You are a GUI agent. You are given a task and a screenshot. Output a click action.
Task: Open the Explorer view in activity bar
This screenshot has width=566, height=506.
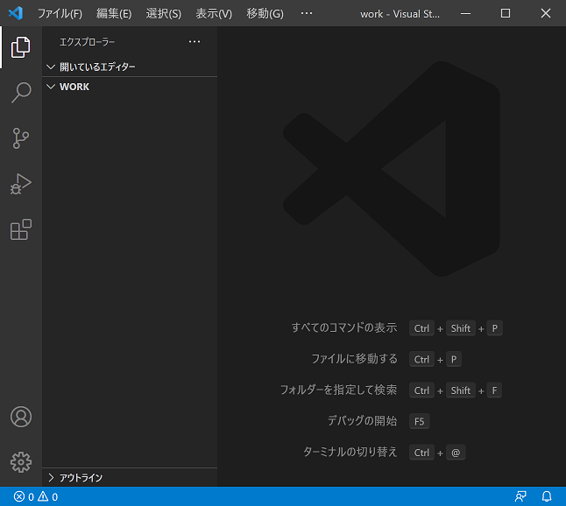coord(20,47)
